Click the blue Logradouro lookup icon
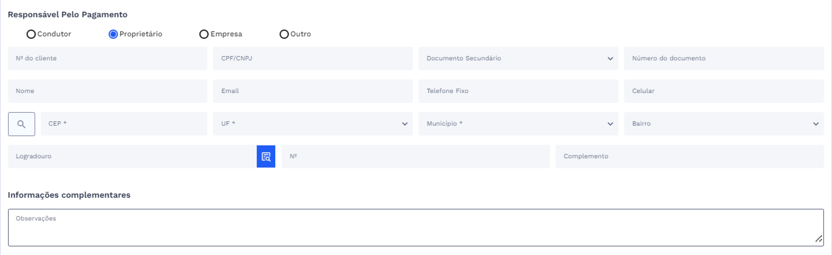This screenshot has width=832, height=255. [x=266, y=157]
